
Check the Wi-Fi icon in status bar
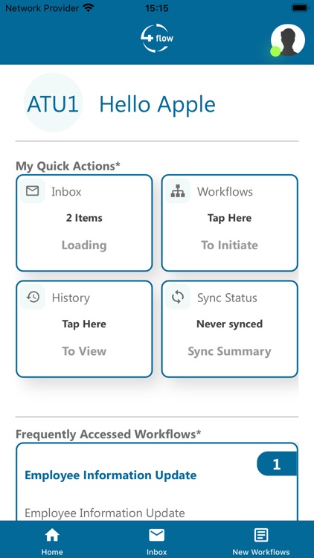coord(89,8)
